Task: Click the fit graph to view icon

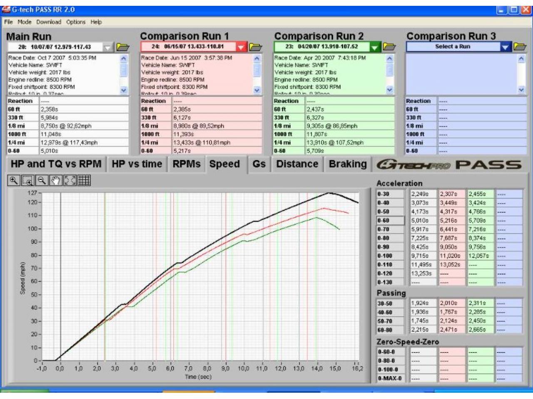Action: coord(70,180)
